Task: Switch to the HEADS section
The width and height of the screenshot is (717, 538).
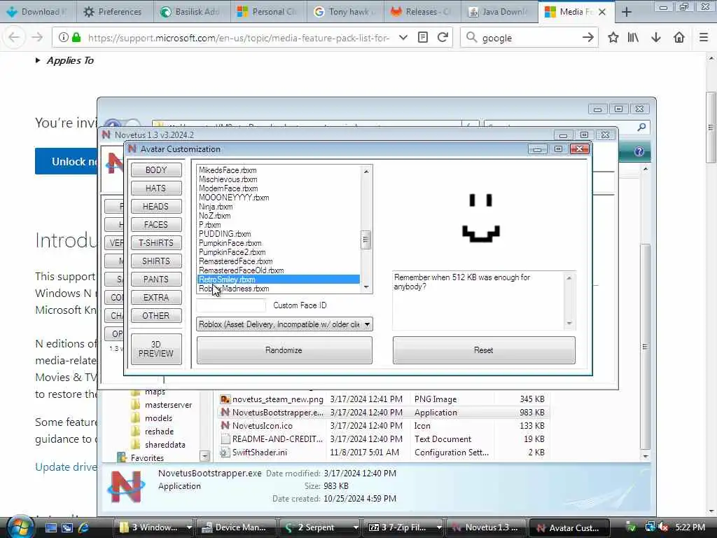Action: tap(156, 207)
